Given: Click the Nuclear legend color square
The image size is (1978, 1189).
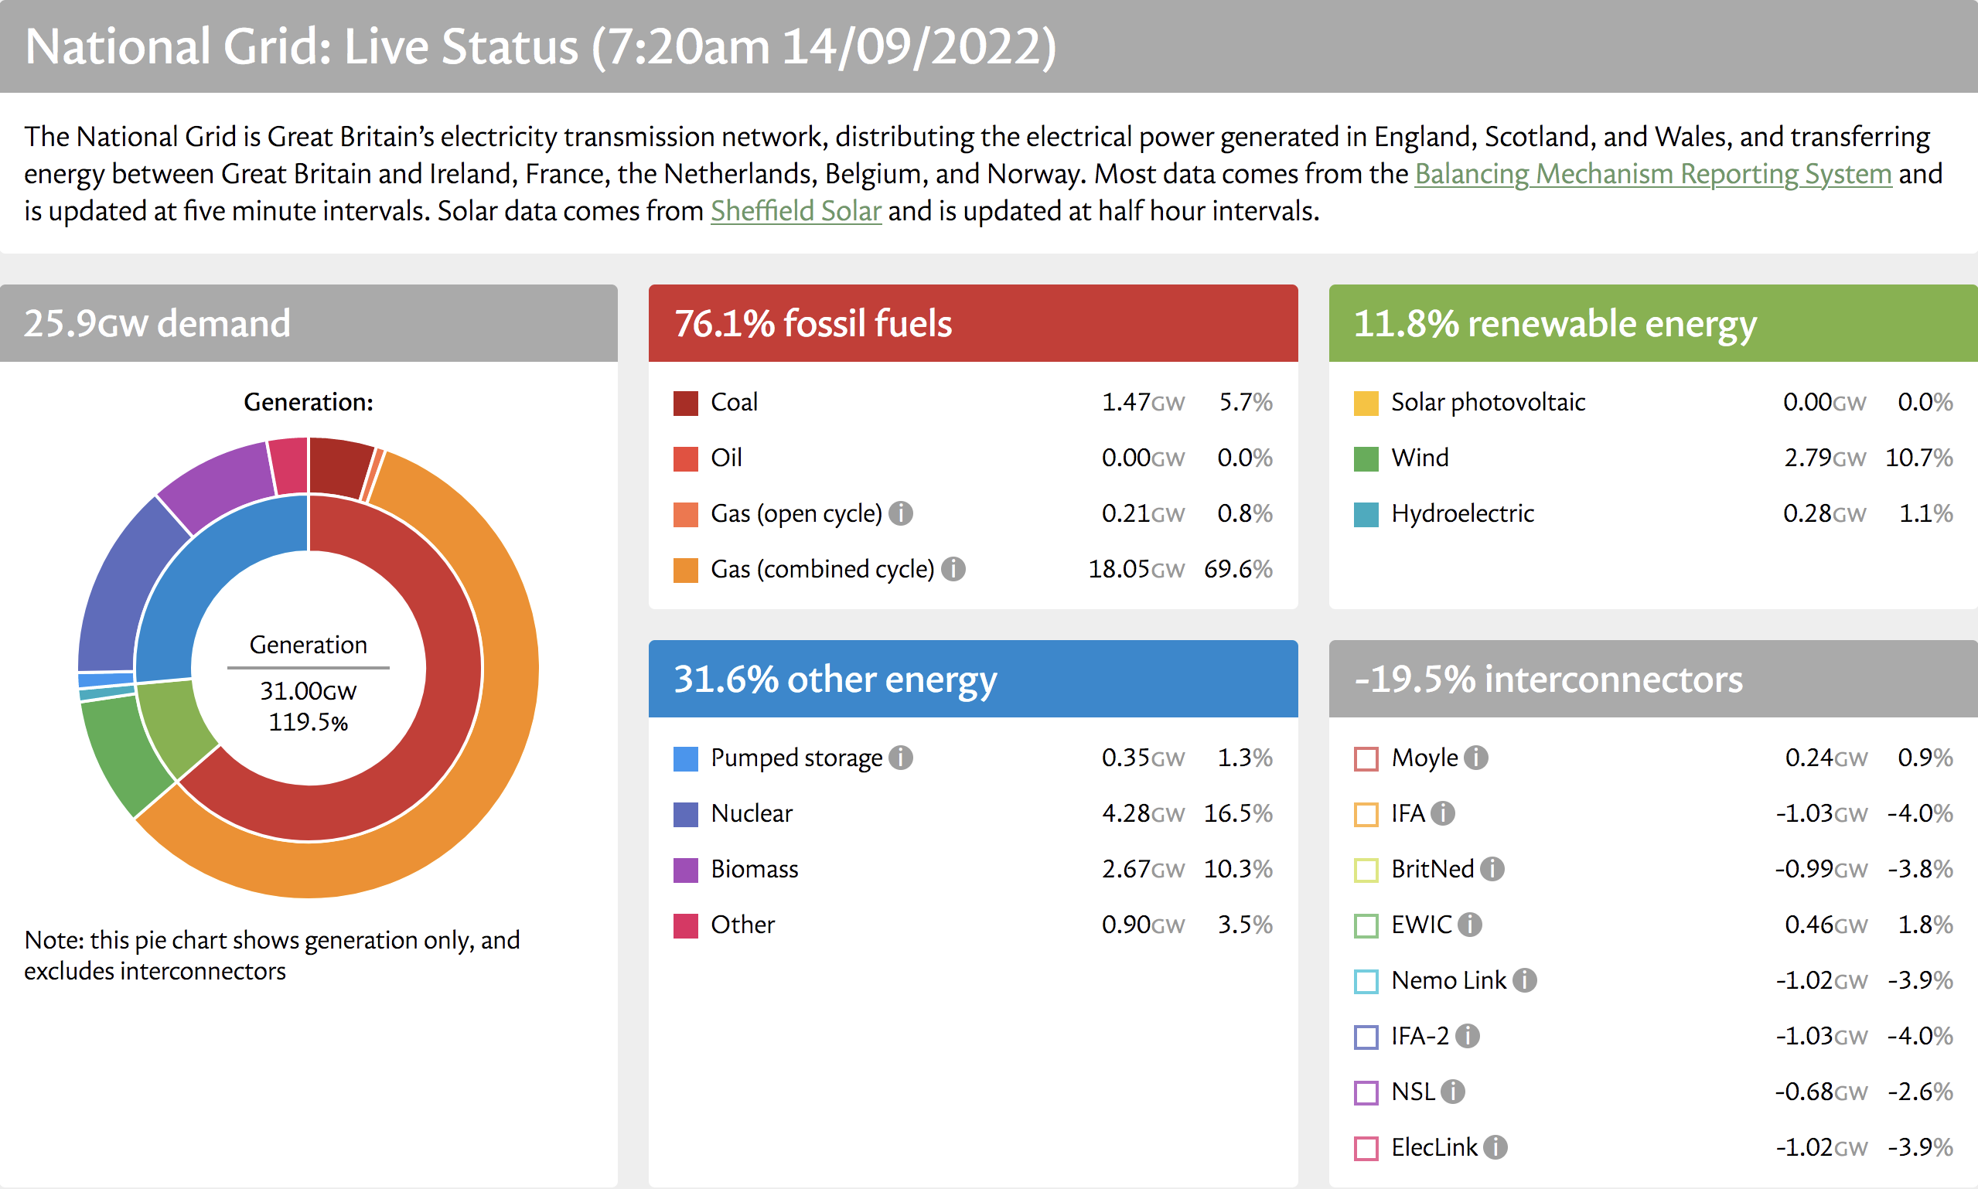Looking at the screenshot, I should point(685,814).
